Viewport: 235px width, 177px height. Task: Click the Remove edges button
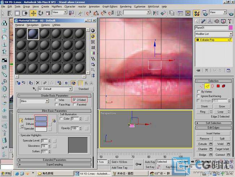pyautogui.click(x=204, y=139)
